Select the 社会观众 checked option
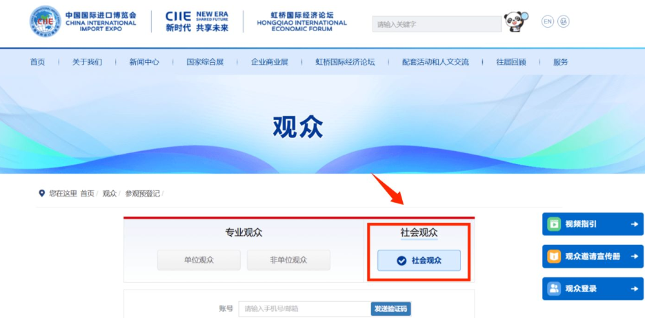Image resolution: width=645 pixels, height=318 pixels. [419, 261]
